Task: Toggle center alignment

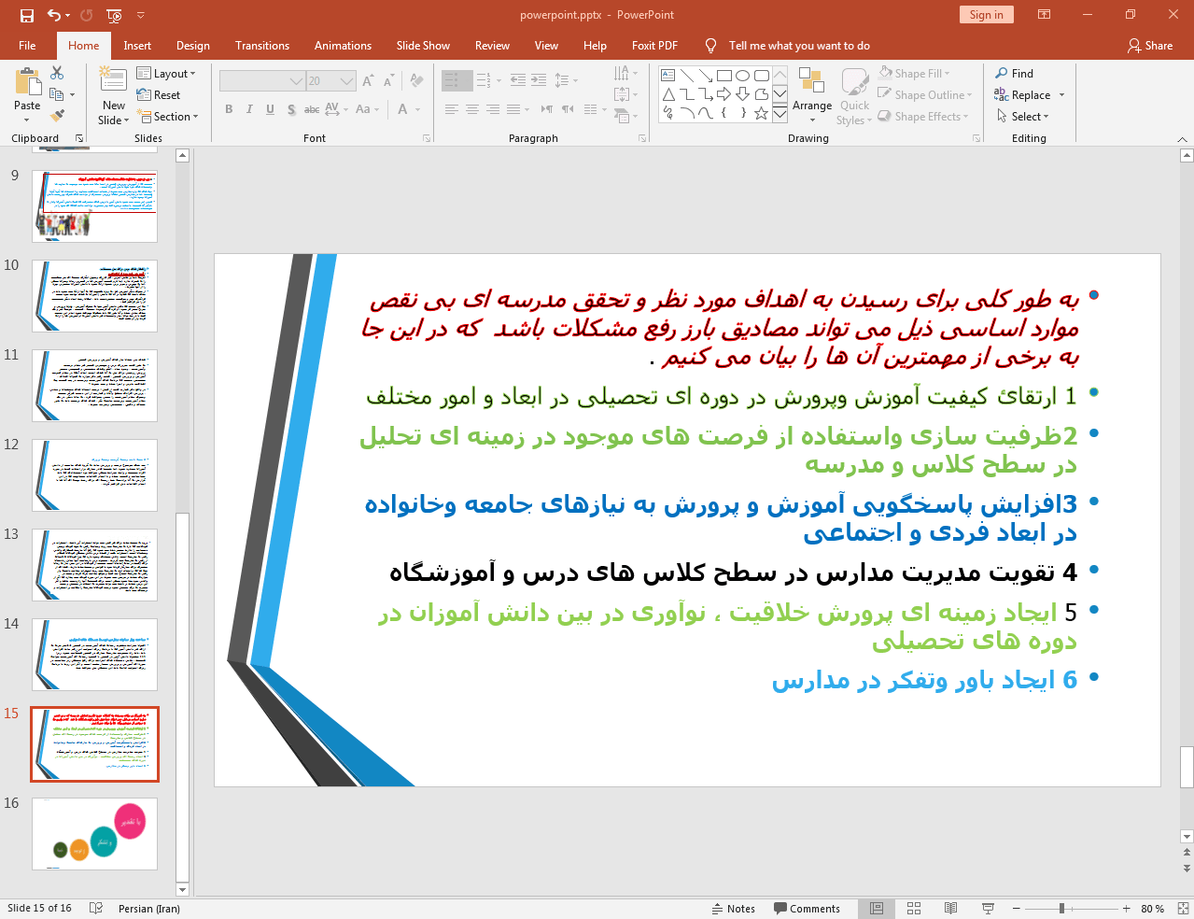Action: pos(472,109)
